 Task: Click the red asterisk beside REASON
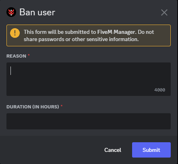29,55
